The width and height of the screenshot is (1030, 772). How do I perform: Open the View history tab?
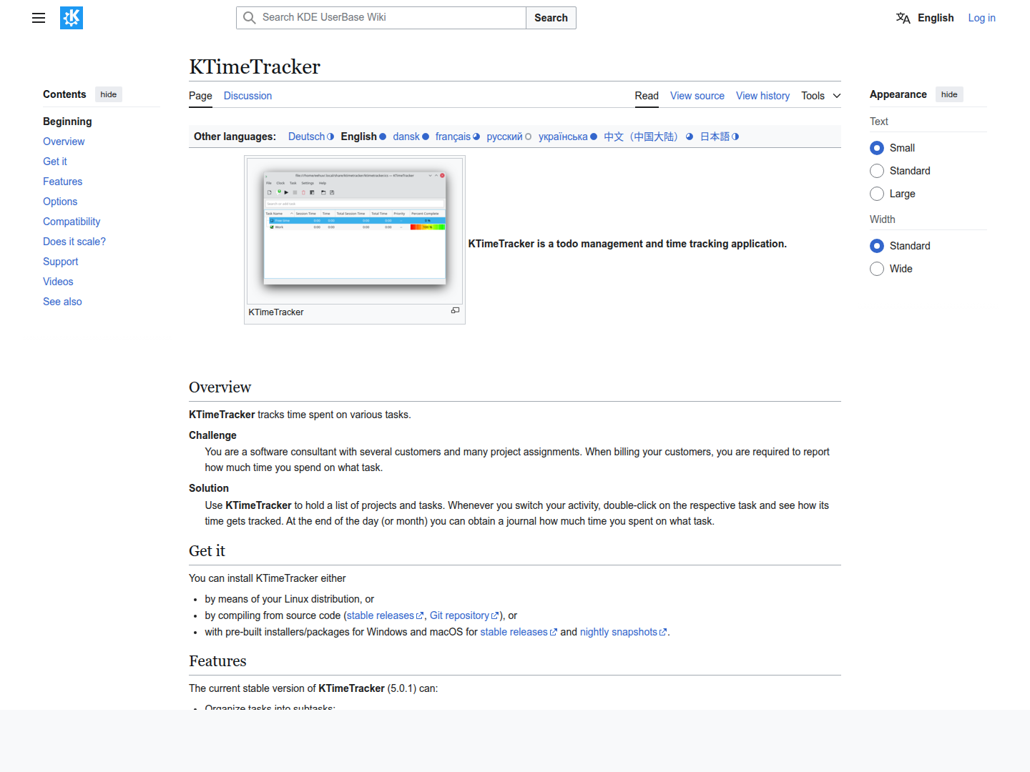tap(762, 96)
